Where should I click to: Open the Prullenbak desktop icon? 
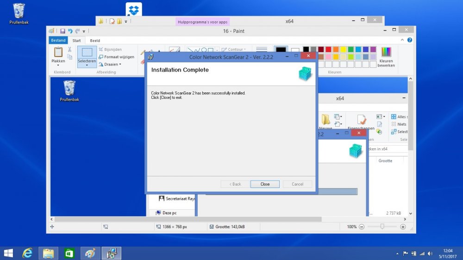(19, 13)
